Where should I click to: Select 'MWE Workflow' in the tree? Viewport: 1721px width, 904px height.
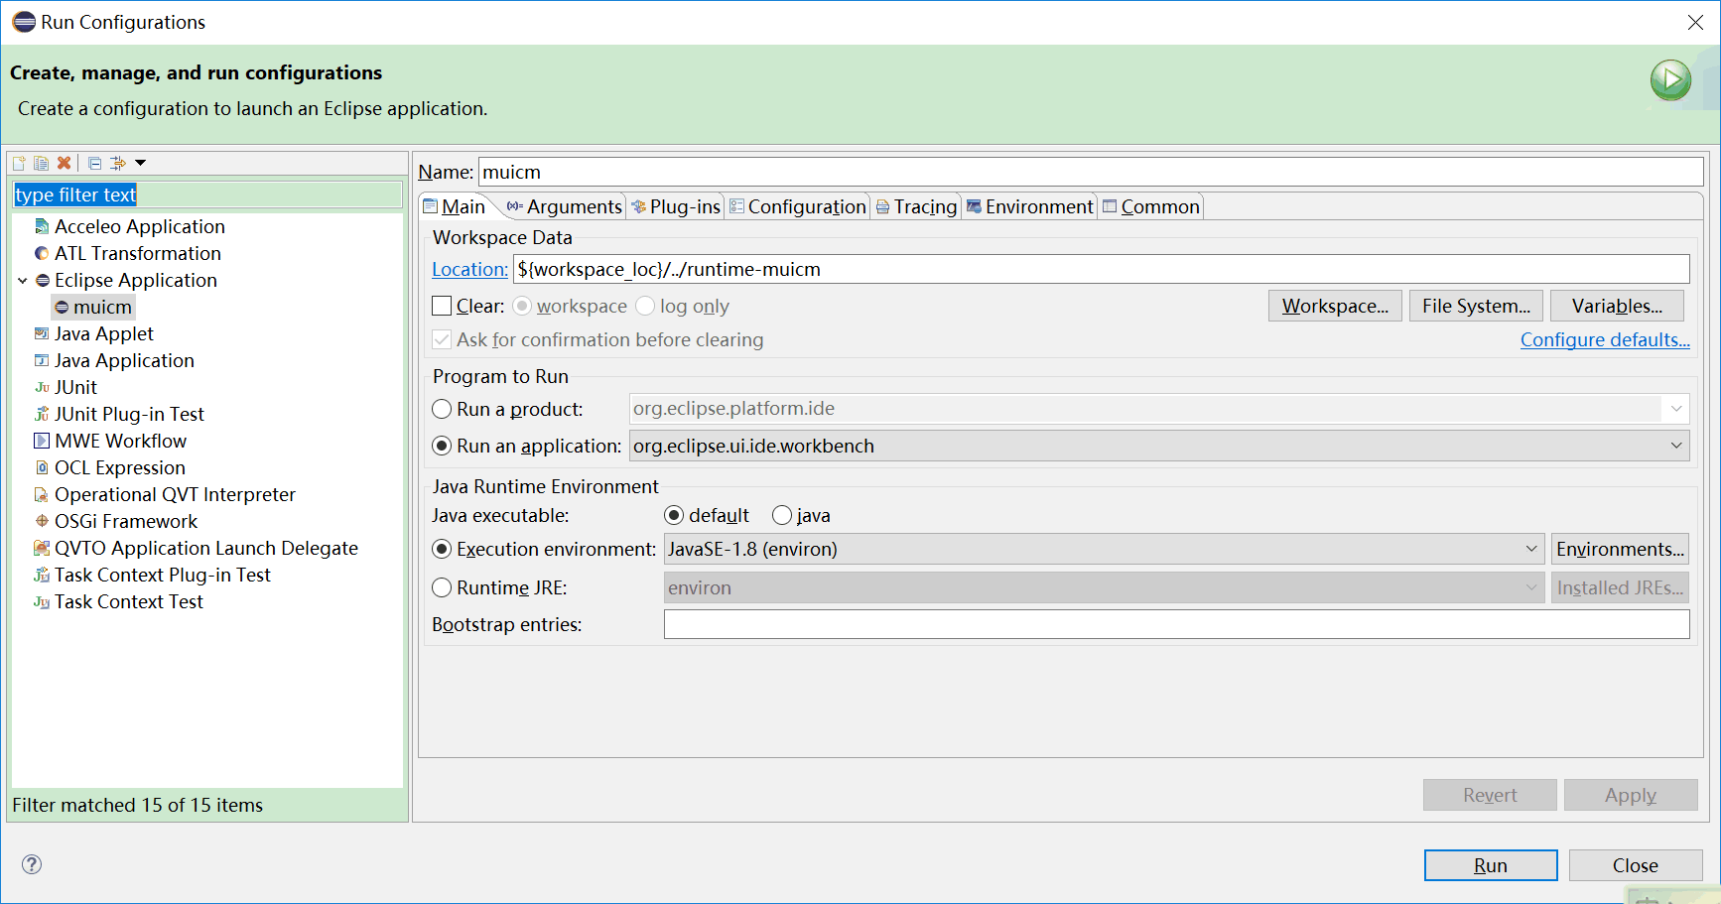click(120, 442)
